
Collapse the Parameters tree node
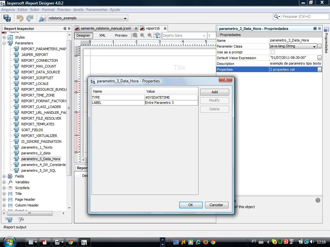pos(4,43)
